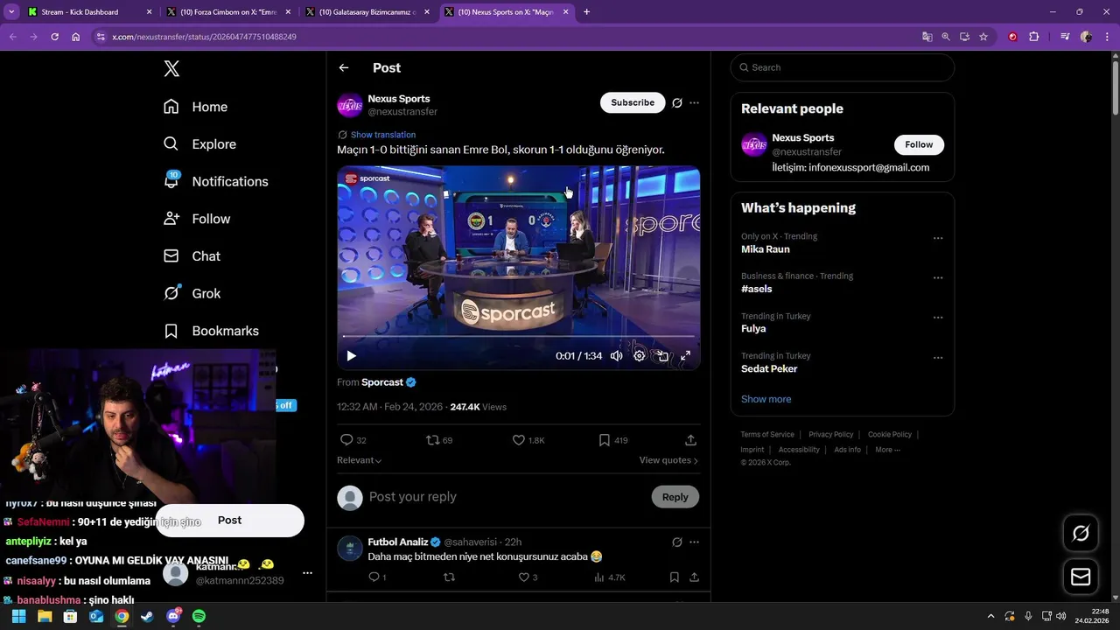Open more options for the Sedat Peker trend
The height and width of the screenshot is (630, 1120).
pyautogui.click(x=938, y=358)
